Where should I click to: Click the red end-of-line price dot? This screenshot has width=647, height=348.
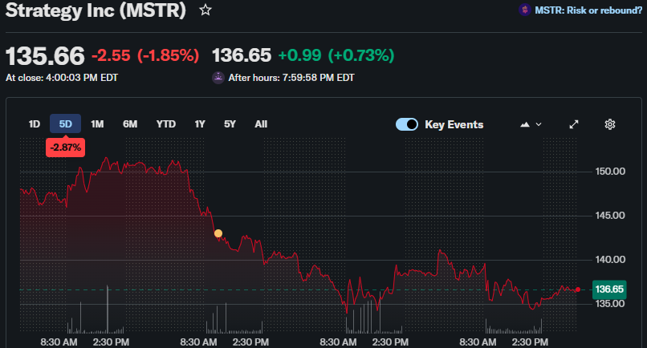578,289
